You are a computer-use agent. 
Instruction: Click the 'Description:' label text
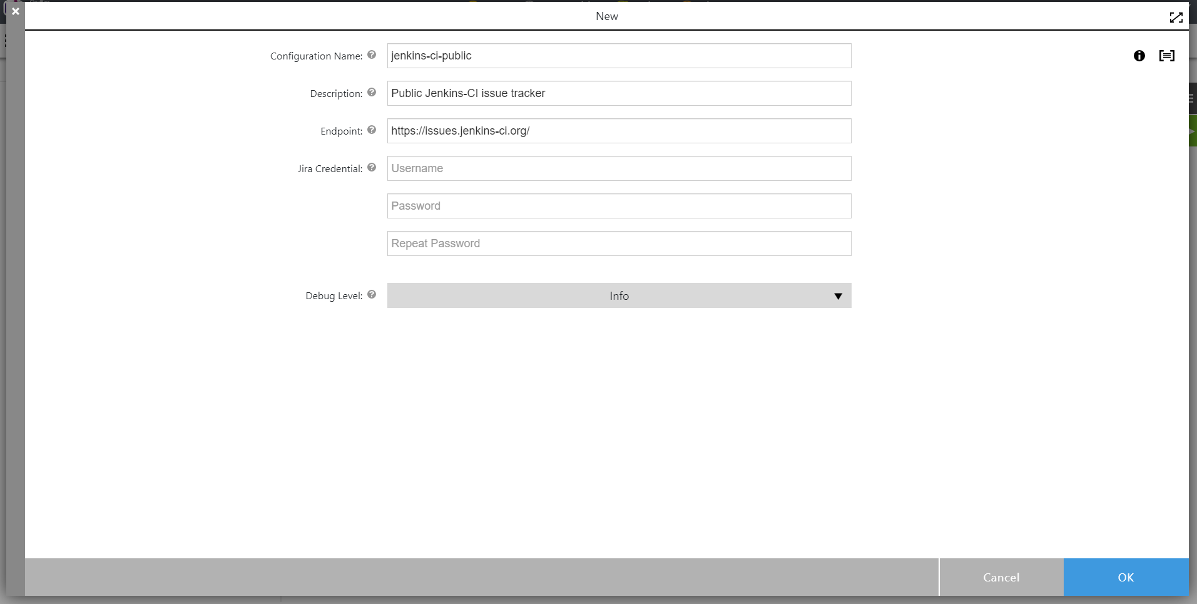[336, 94]
